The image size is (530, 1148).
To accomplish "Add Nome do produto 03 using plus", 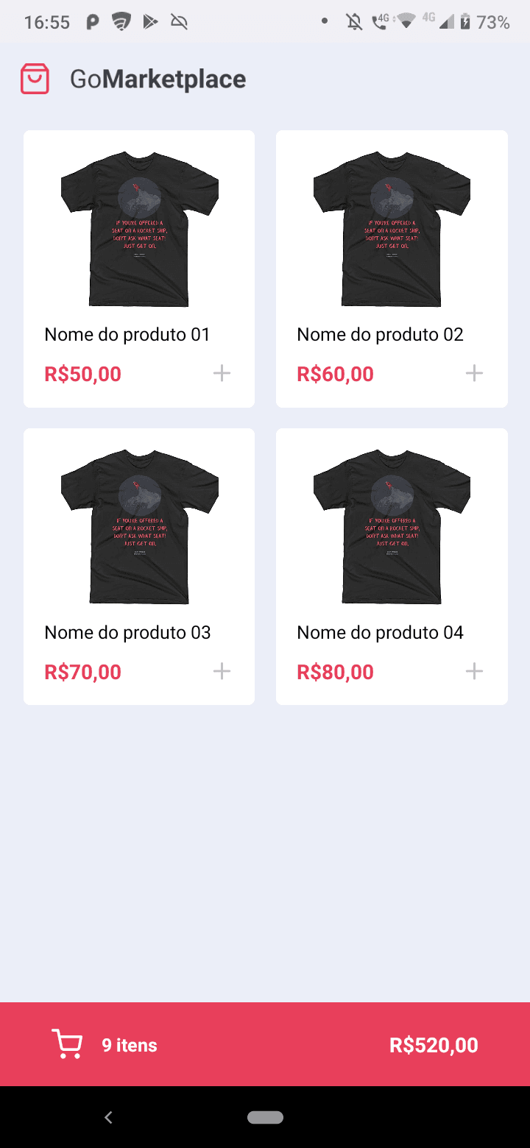I will (222, 671).
